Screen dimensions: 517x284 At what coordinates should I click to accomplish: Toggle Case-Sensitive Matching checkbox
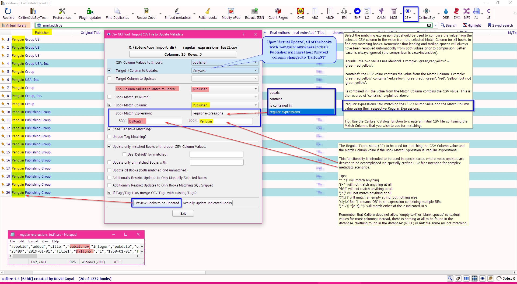(109, 129)
